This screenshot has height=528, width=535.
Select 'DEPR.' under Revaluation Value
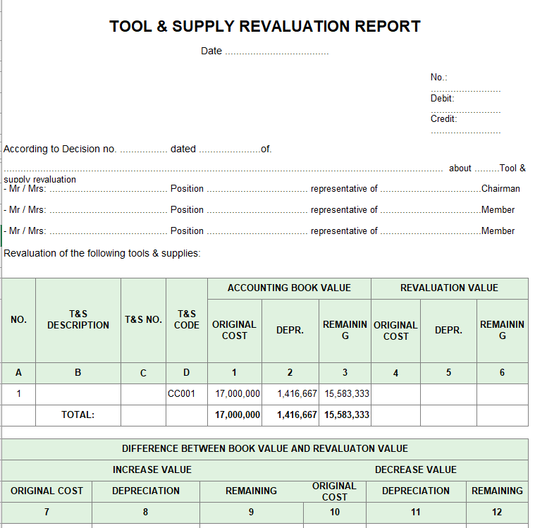click(449, 331)
